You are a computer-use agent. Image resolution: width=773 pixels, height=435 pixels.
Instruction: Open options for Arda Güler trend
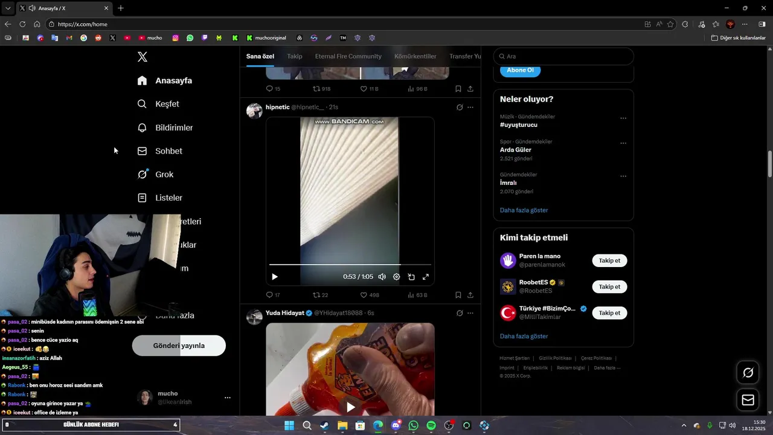[x=623, y=143]
